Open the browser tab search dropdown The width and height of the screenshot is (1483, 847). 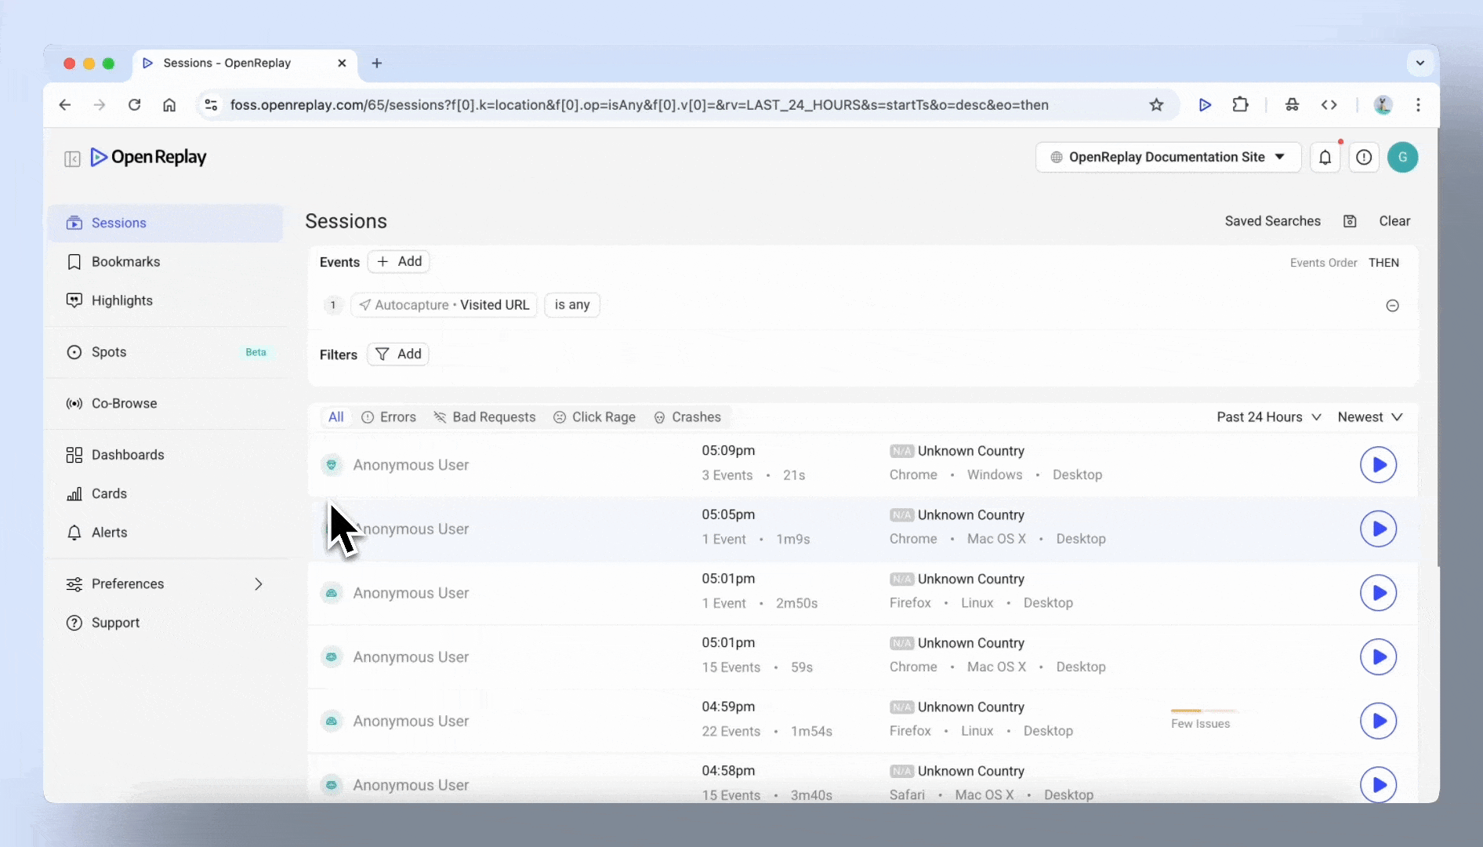tap(1420, 64)
